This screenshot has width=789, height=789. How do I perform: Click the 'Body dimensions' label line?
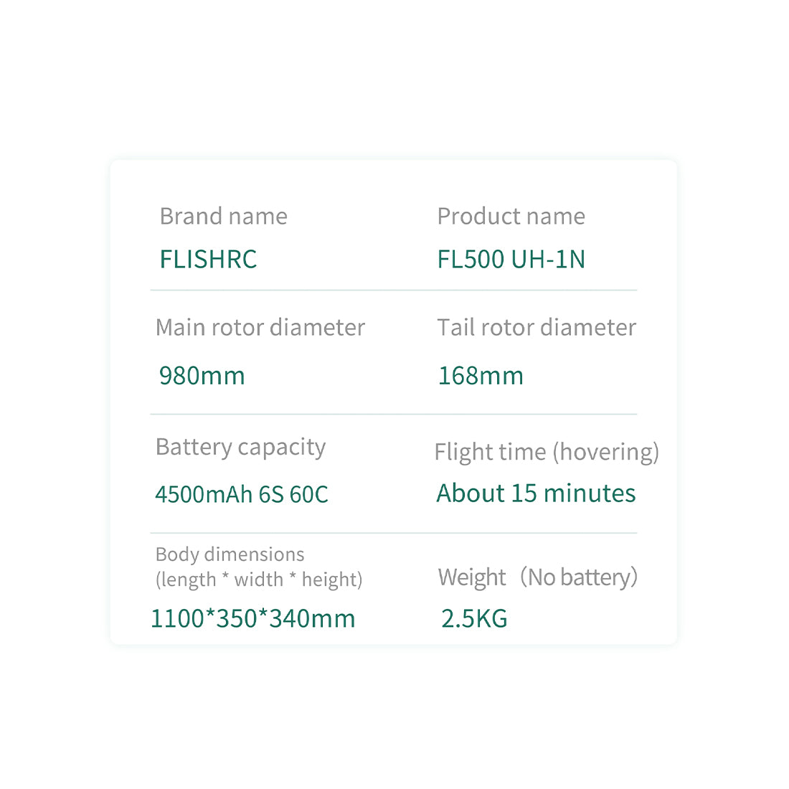tap(230, 554)
